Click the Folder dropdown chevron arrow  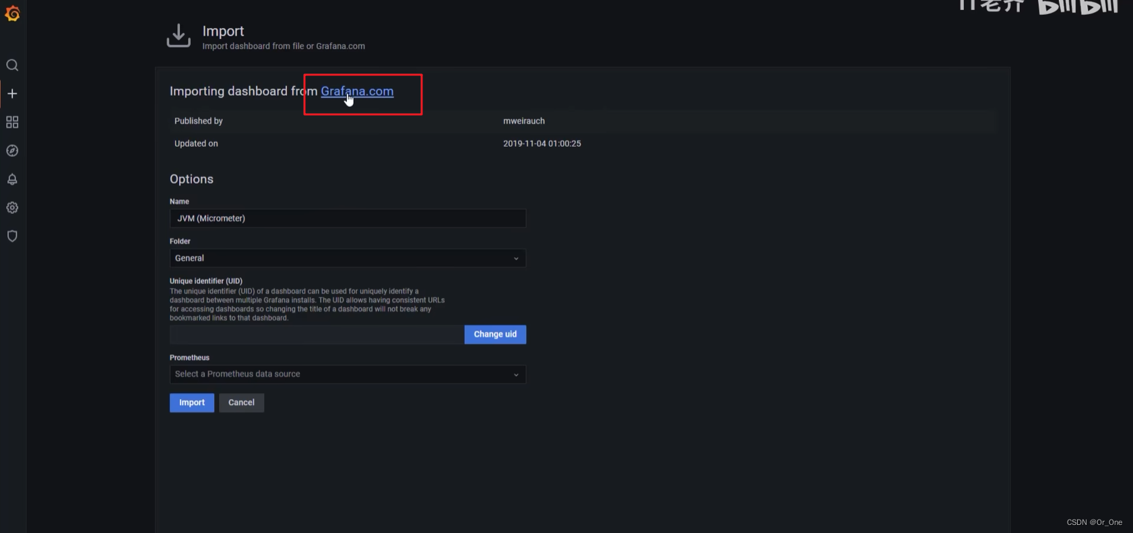pyautogui.click(x=516, y=258)
